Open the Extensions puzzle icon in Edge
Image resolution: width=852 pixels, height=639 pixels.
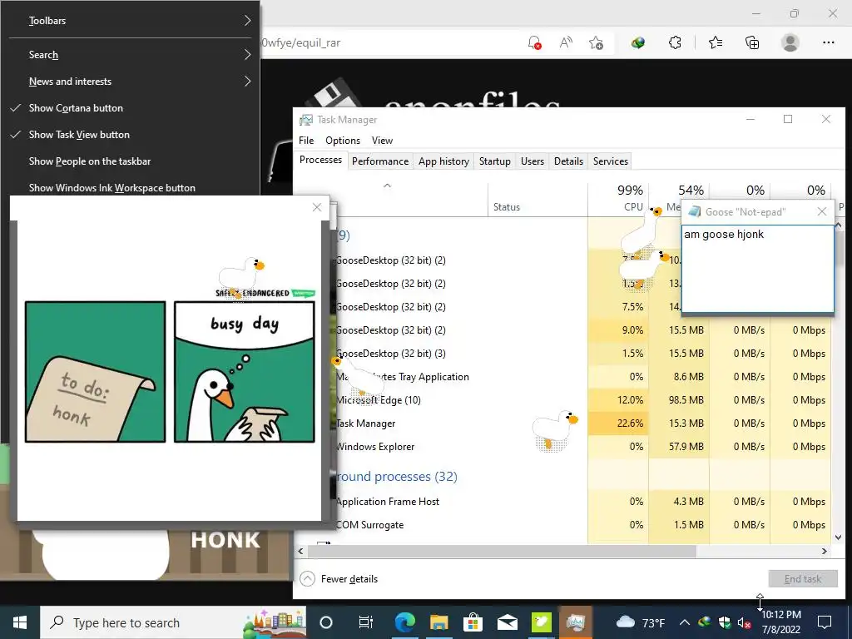tap(675, 42)
